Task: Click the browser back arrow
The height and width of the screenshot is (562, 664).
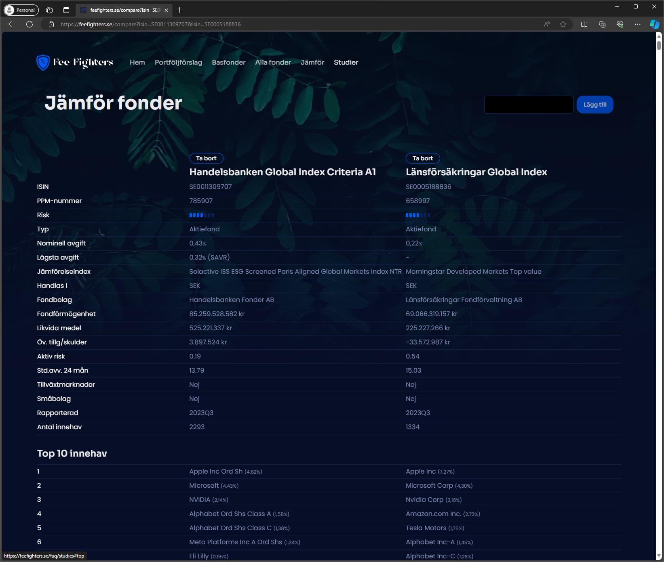Action: 12,24
